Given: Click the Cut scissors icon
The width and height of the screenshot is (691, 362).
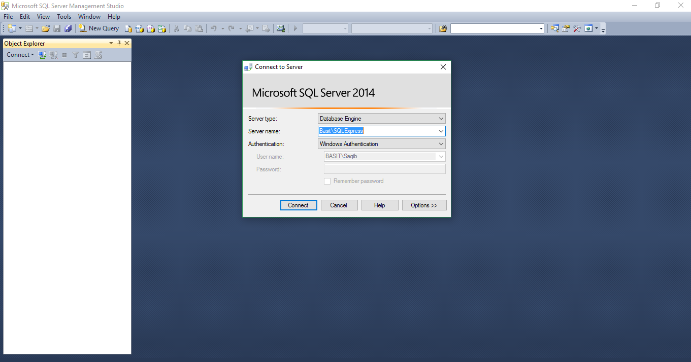Looking at the screenshot, I should pos(176,28).
